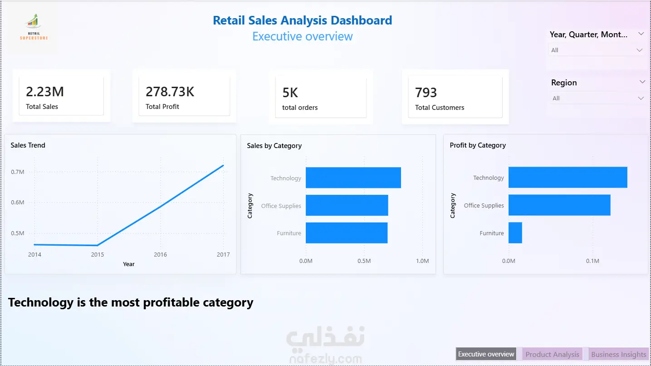Click the Profit by Category chart title
Screen dimensions: 651x366
click(478, 145)
